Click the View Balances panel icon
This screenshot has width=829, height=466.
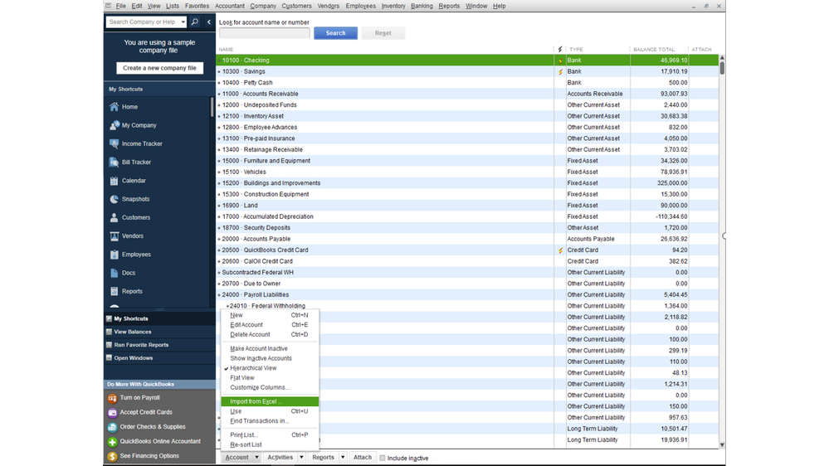pyautogui.click(x=109, y=332)
